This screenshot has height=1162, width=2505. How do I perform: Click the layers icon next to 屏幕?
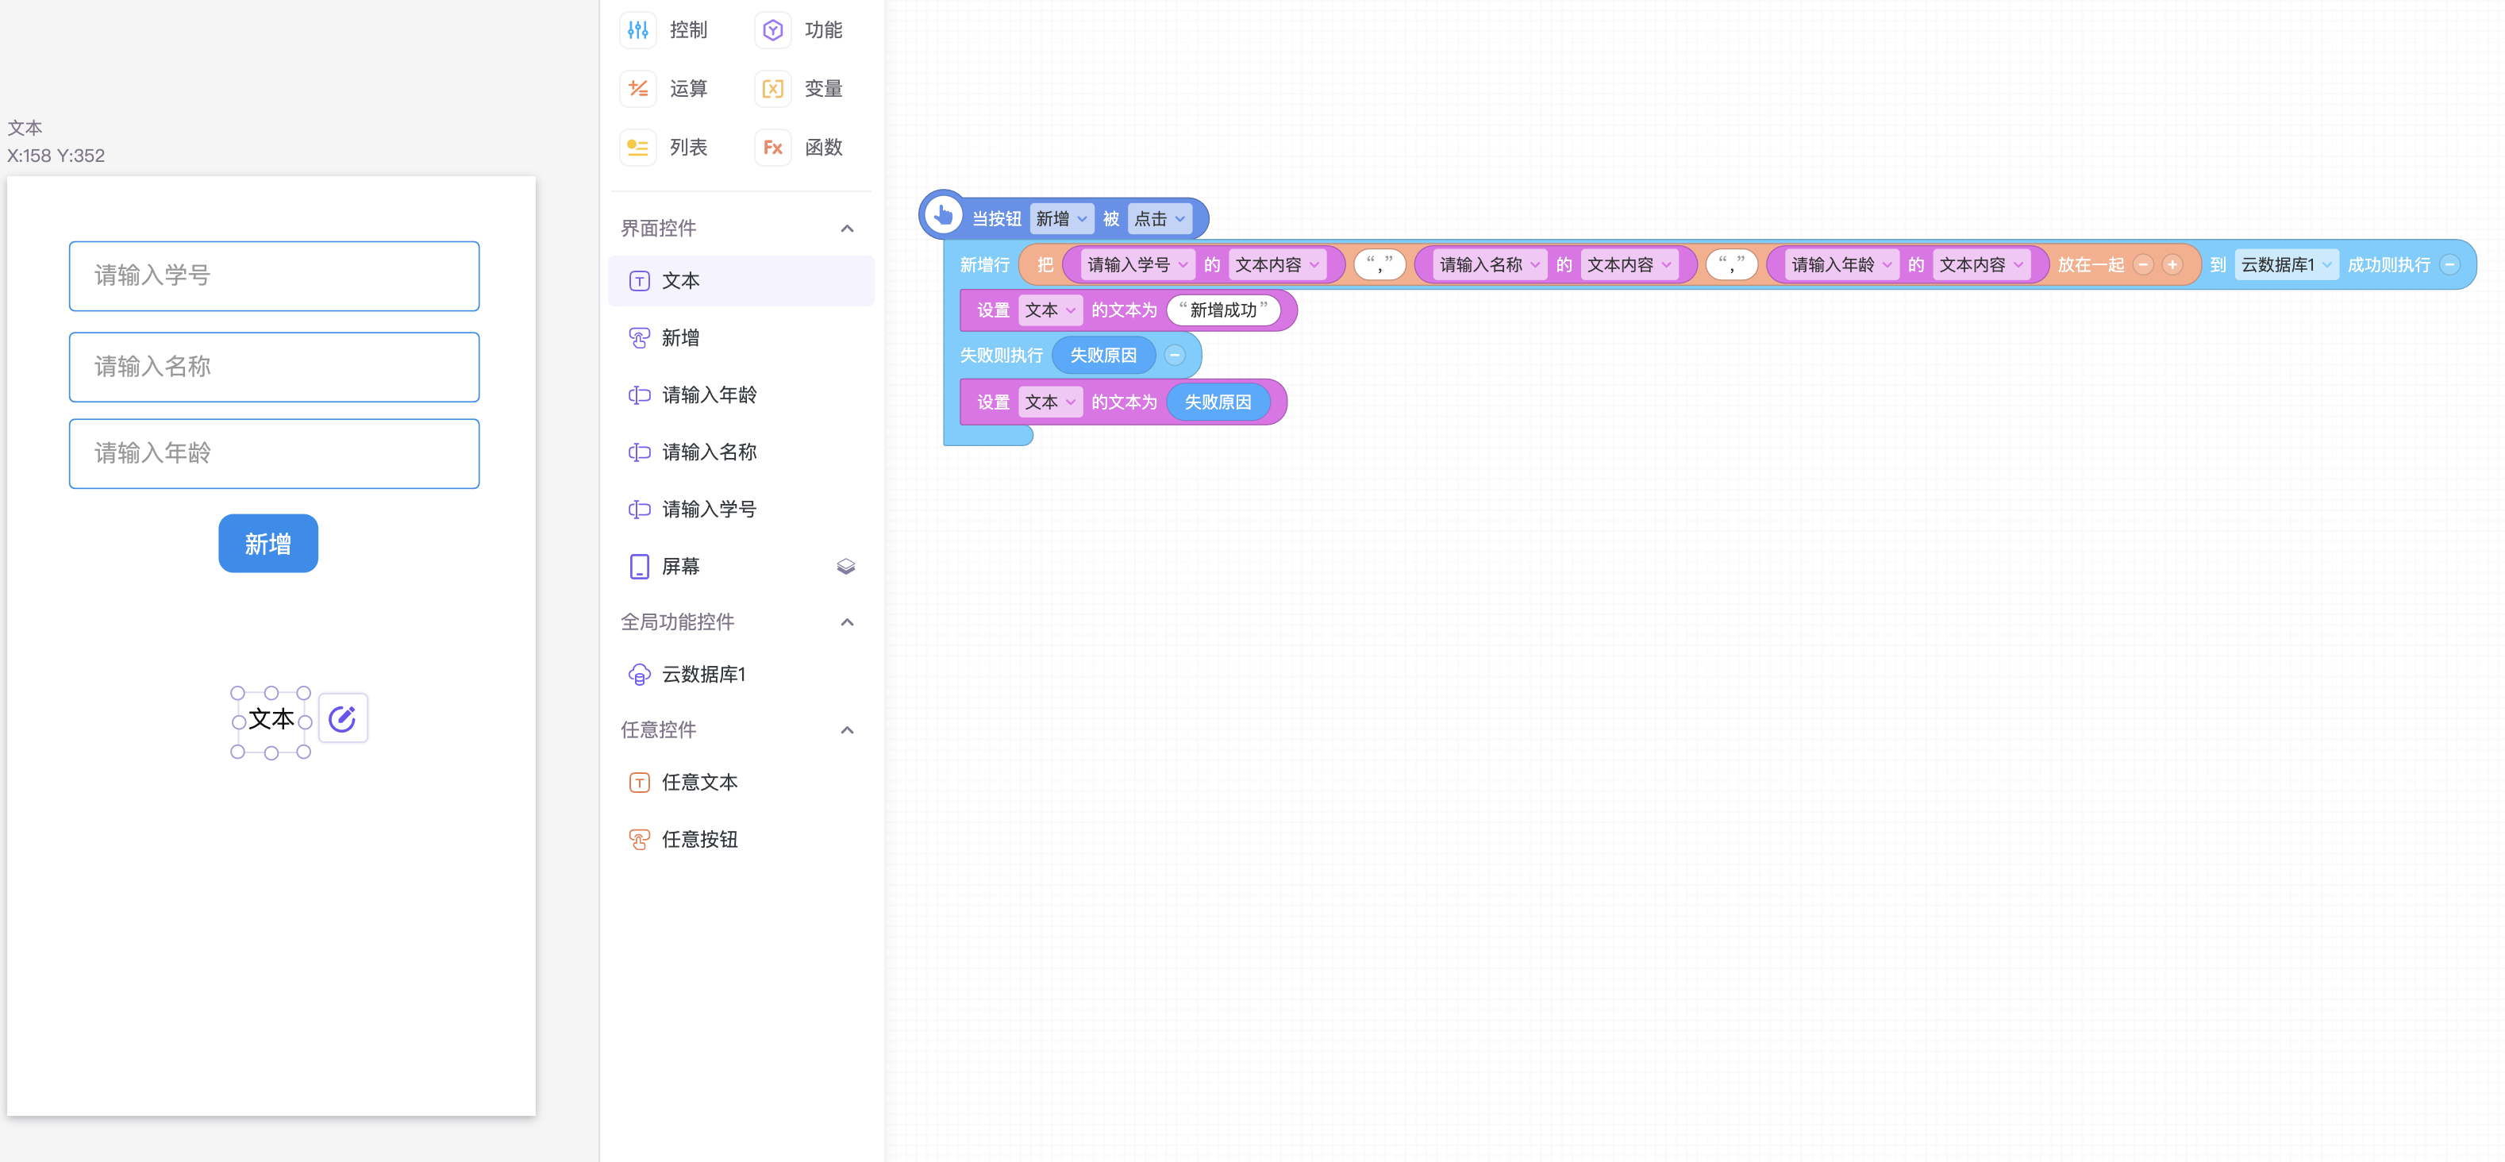click(845, 566)
